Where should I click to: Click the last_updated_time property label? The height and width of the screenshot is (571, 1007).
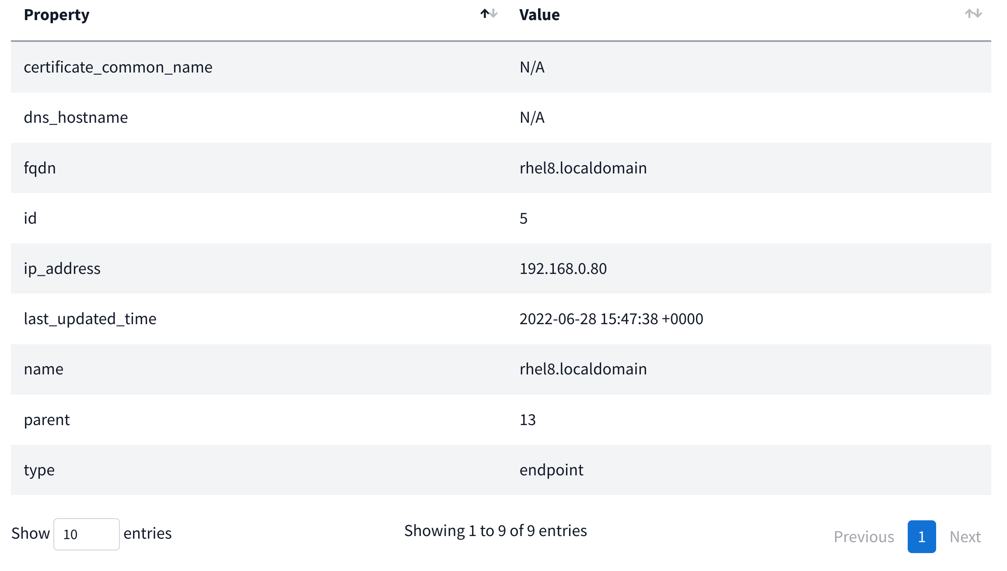tap(90, 319)
